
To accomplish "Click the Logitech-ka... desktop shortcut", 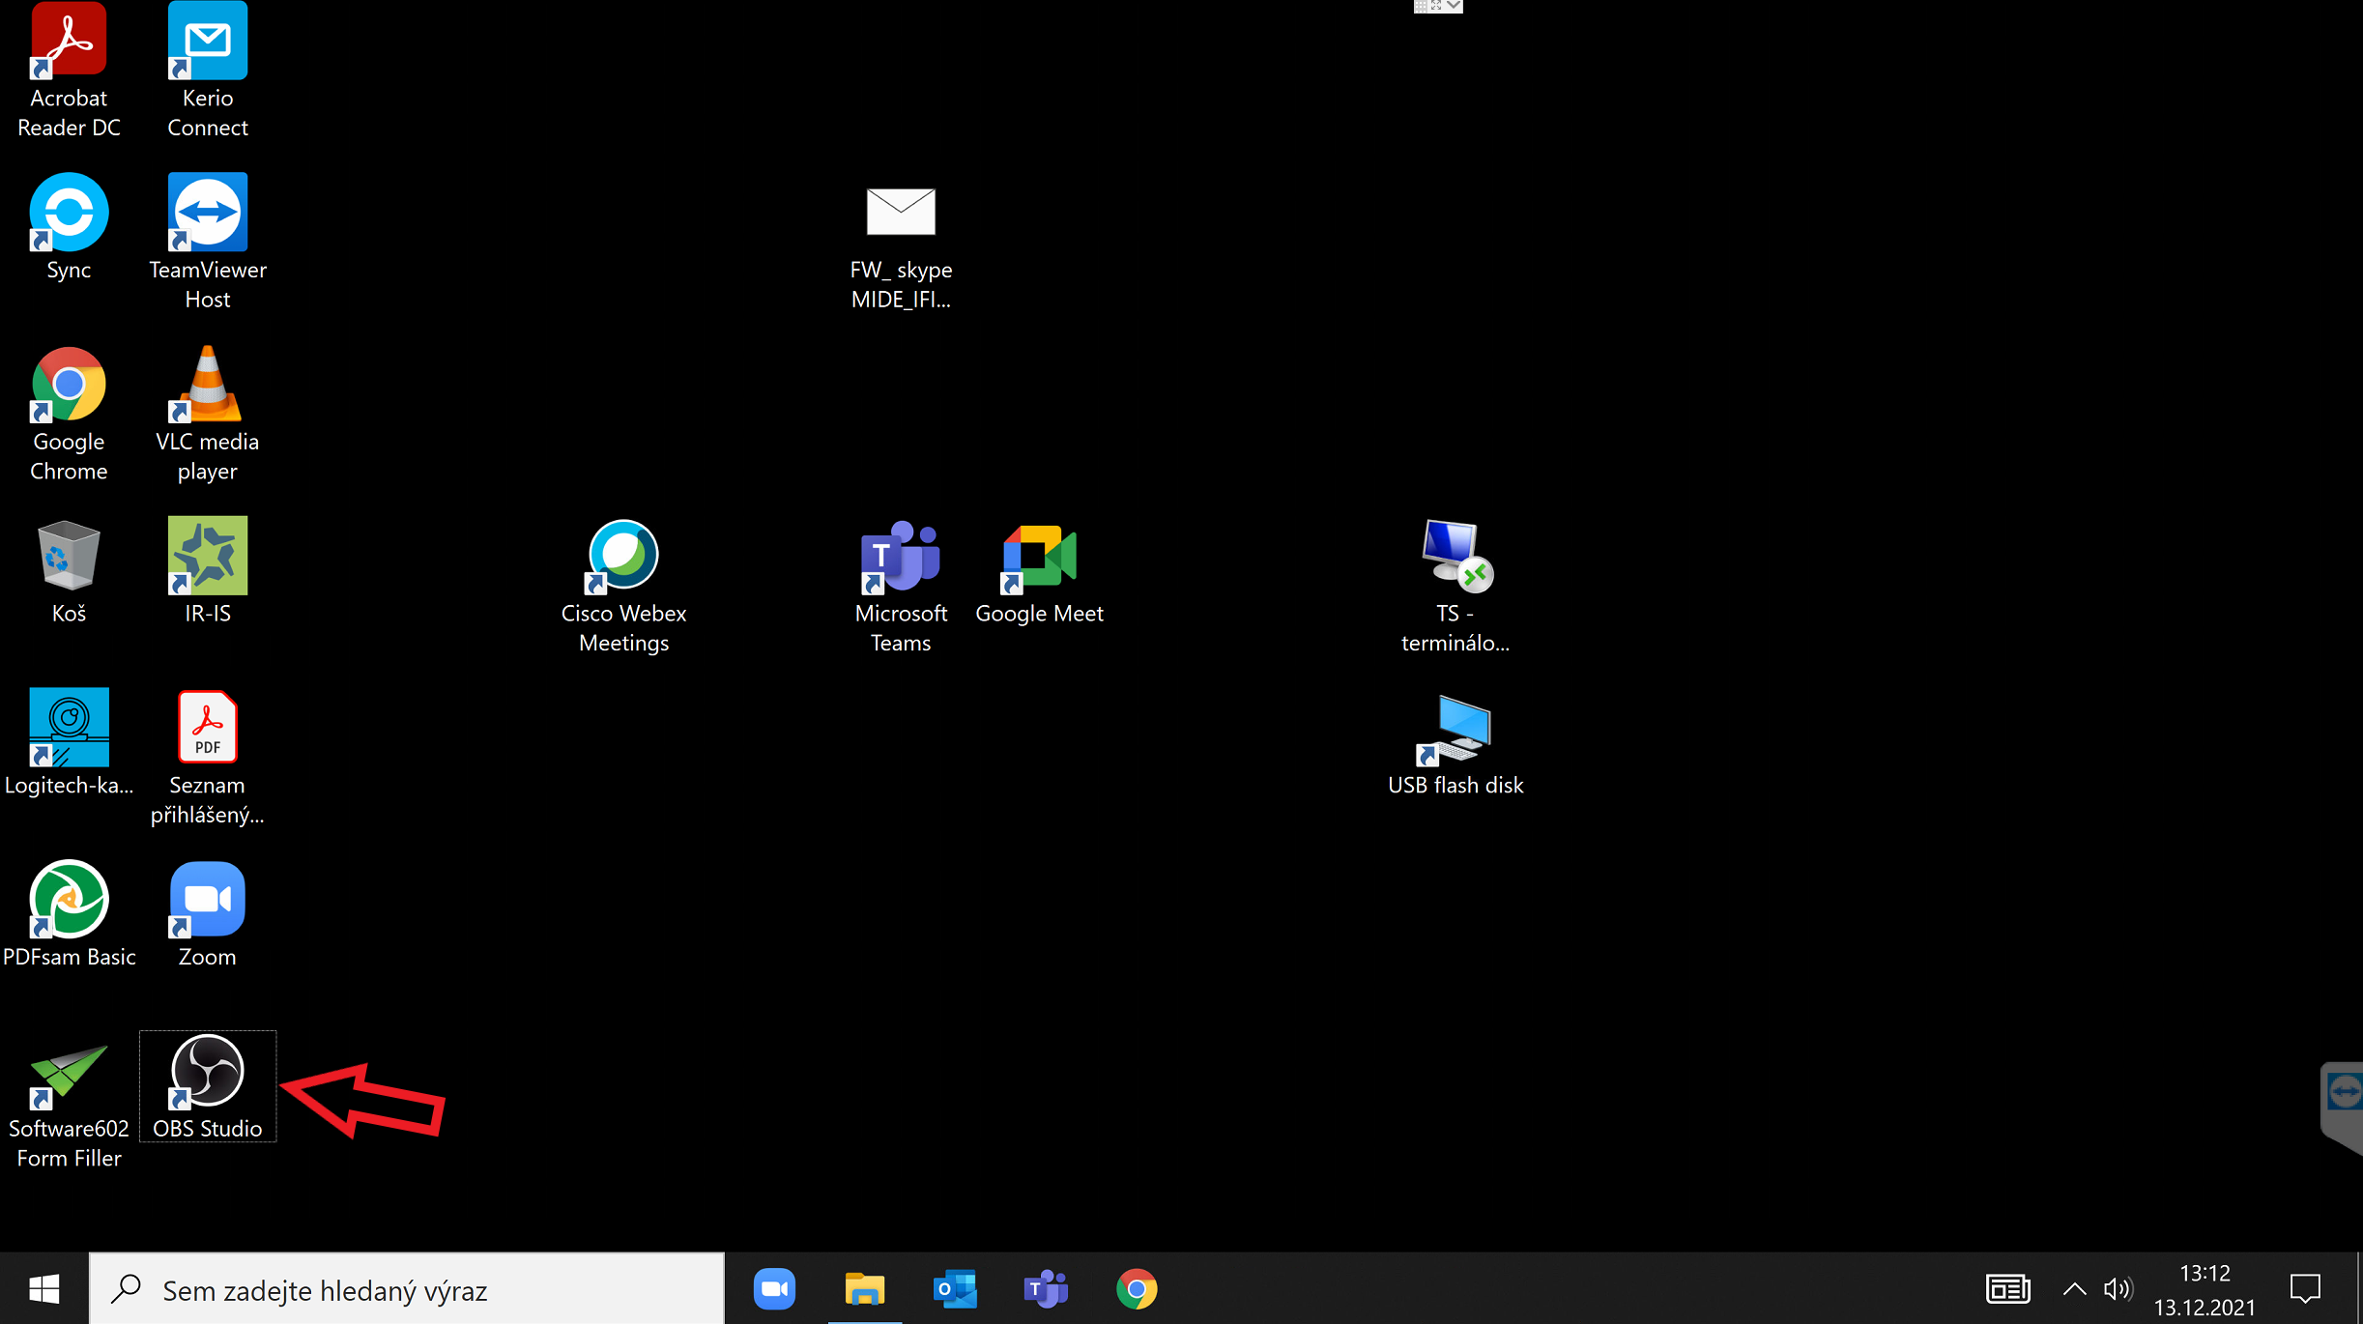I will coord(69,742).
